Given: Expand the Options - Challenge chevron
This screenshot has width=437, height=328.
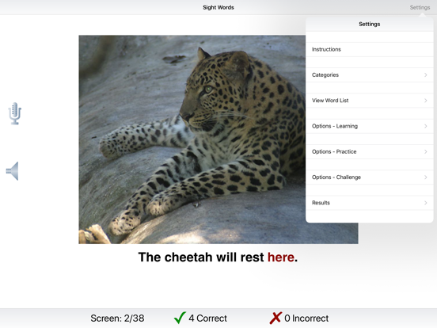Looking at the screenshot, I should point(426,177).
